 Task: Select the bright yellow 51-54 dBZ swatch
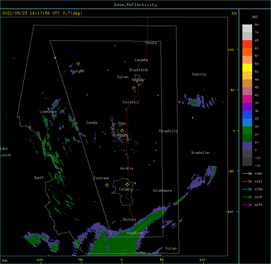point(247,68)
